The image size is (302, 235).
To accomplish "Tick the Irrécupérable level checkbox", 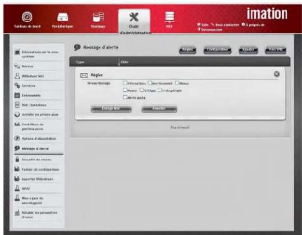I will click(x=160, y=90).
